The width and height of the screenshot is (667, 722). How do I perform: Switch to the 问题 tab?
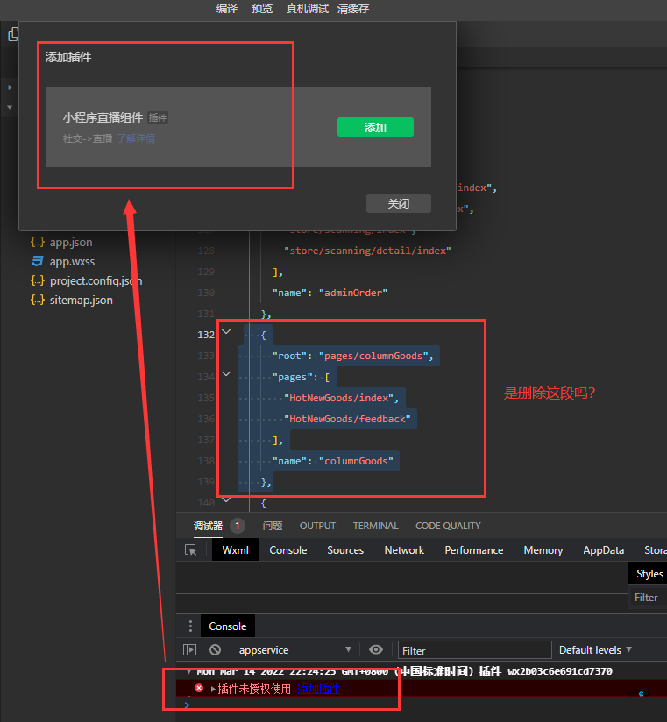(273, 526)
